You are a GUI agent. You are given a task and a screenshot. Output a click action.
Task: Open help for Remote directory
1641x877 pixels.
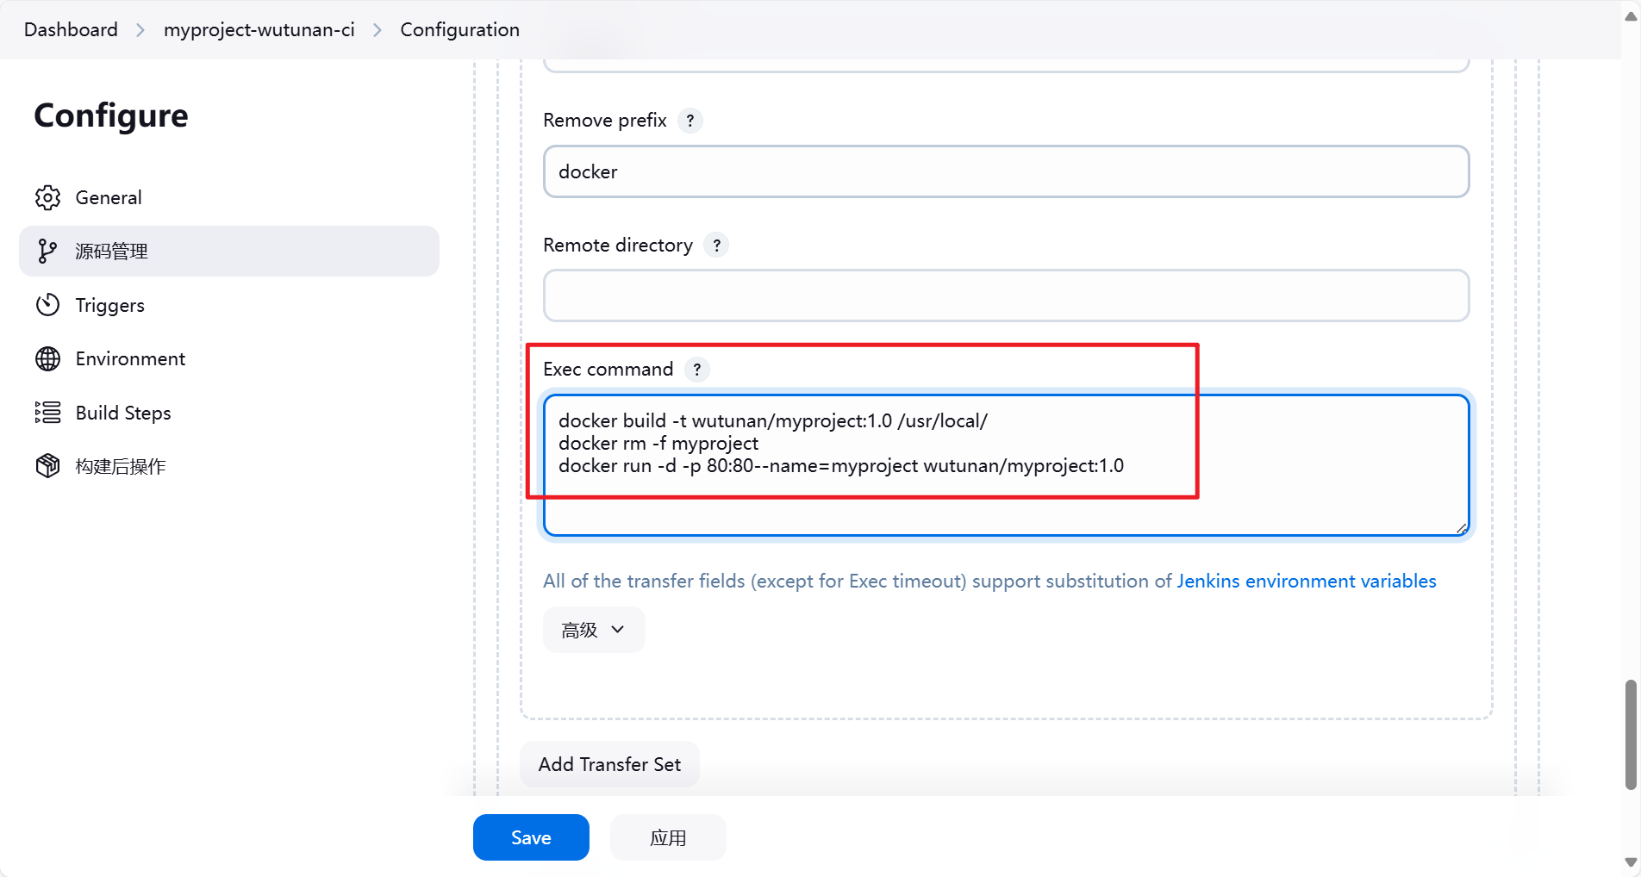click(x=716, y=246)
